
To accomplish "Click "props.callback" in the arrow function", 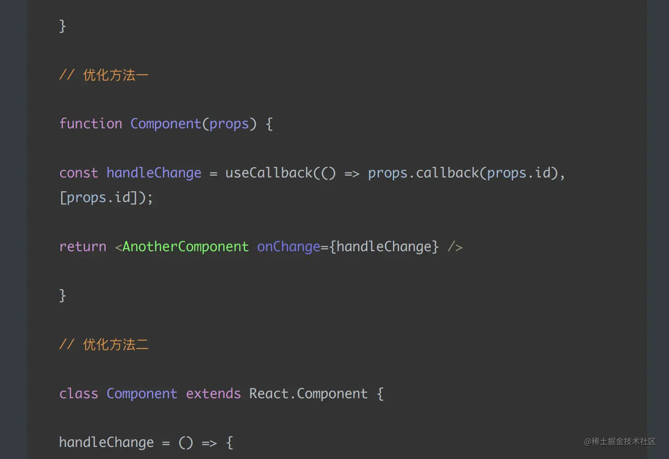I will [x=423, y=173].
